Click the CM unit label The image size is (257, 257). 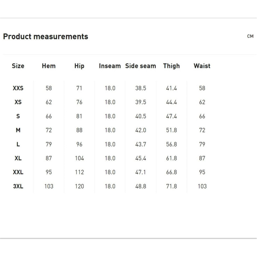250,36
